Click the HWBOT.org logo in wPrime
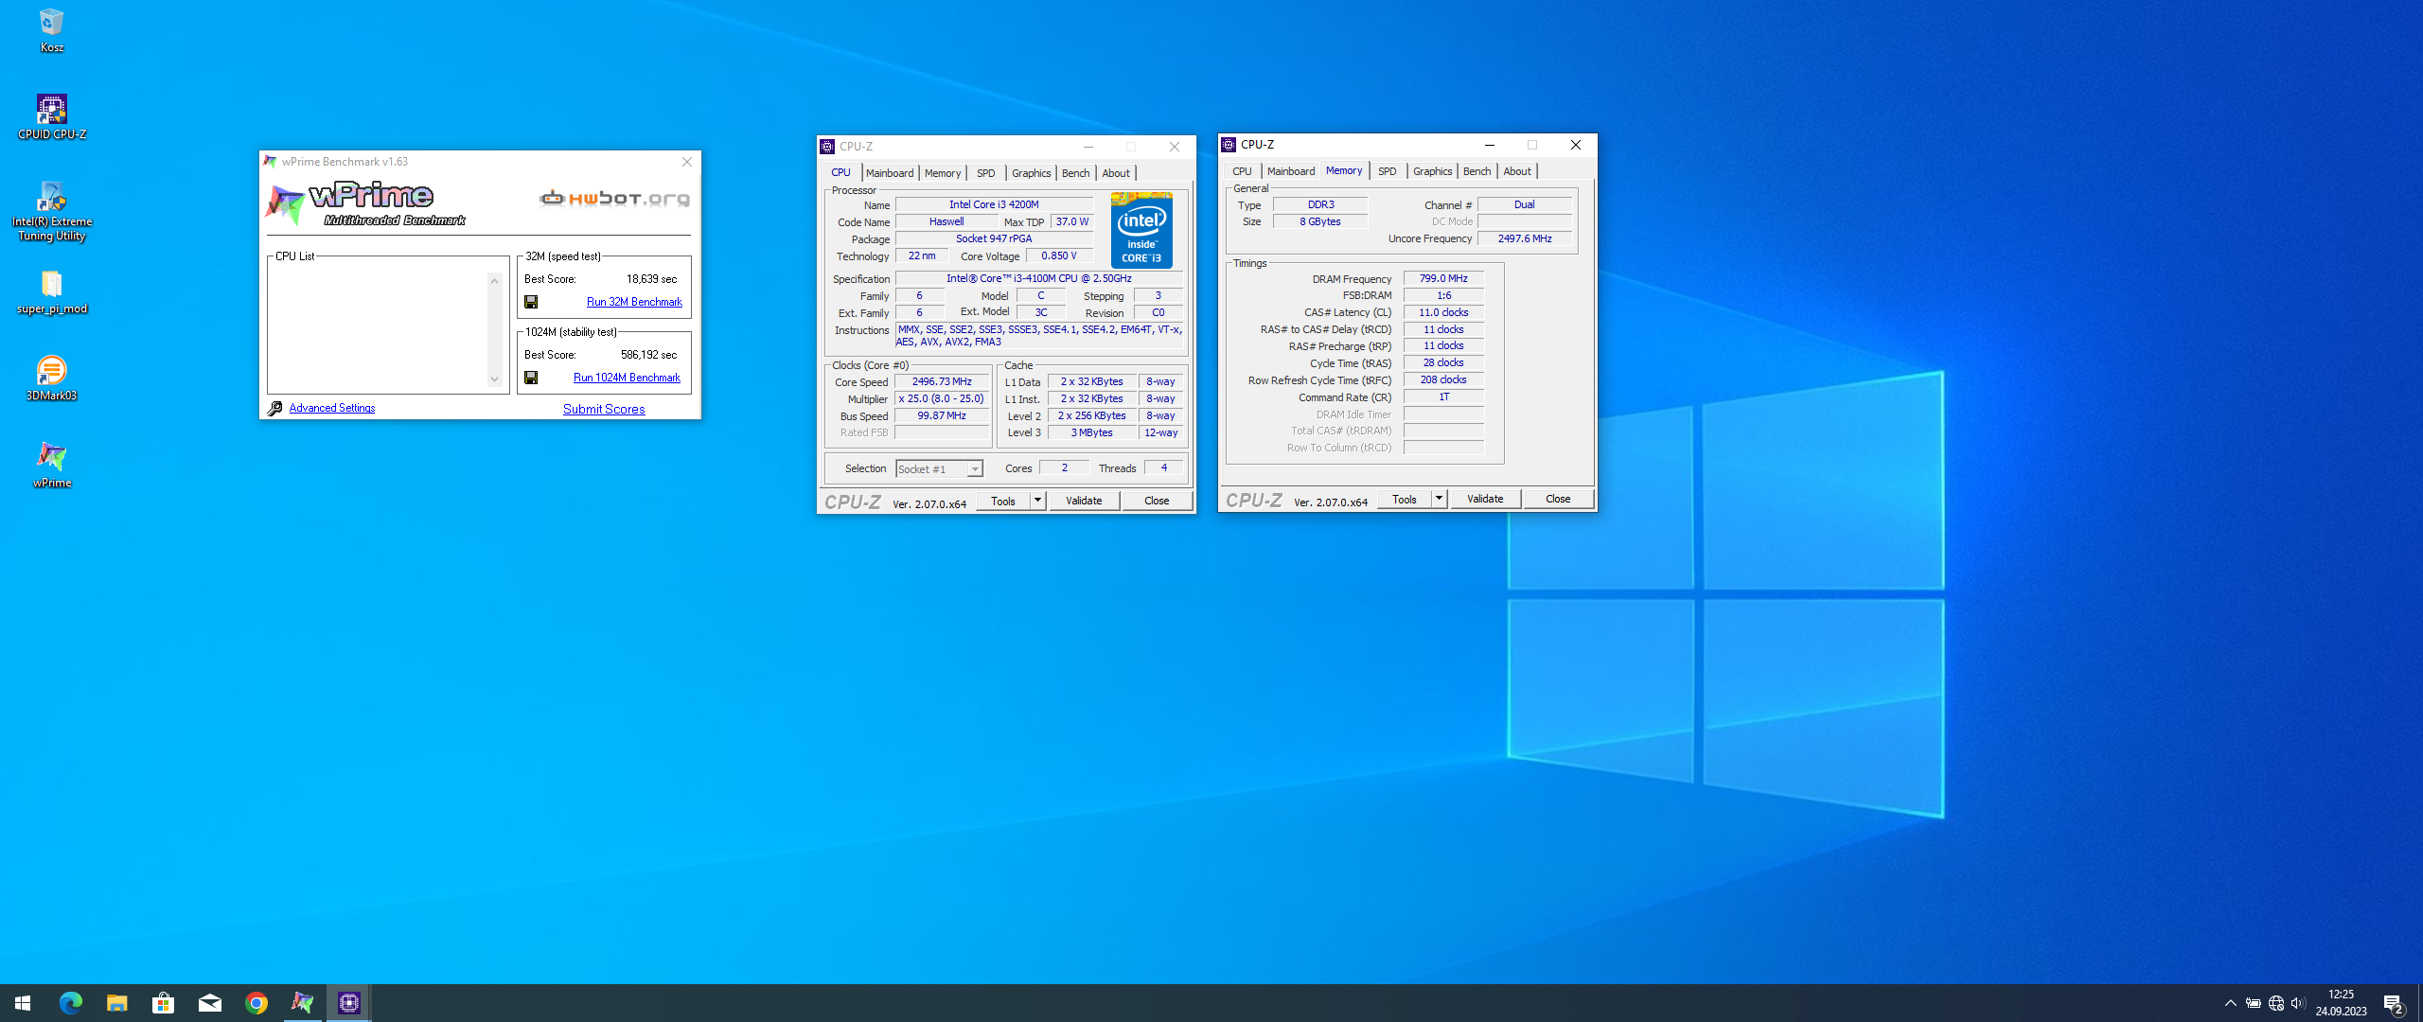The image size is (2423, 1022). 614,199
